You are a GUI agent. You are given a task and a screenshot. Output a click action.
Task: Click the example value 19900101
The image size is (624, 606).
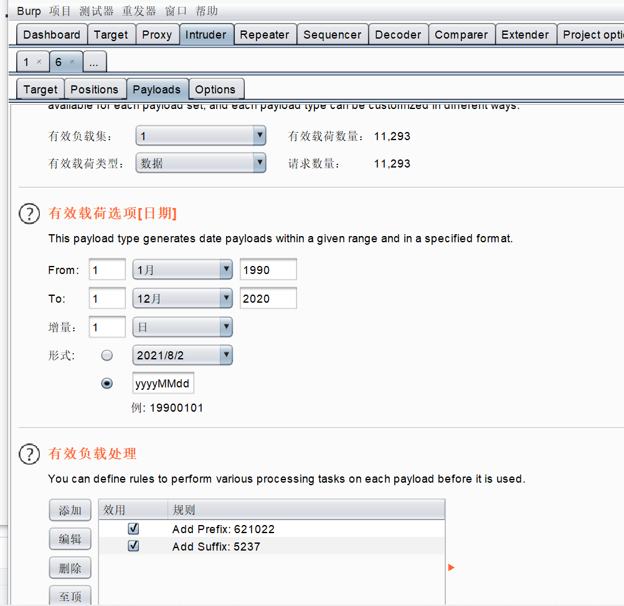coord(176,408)
